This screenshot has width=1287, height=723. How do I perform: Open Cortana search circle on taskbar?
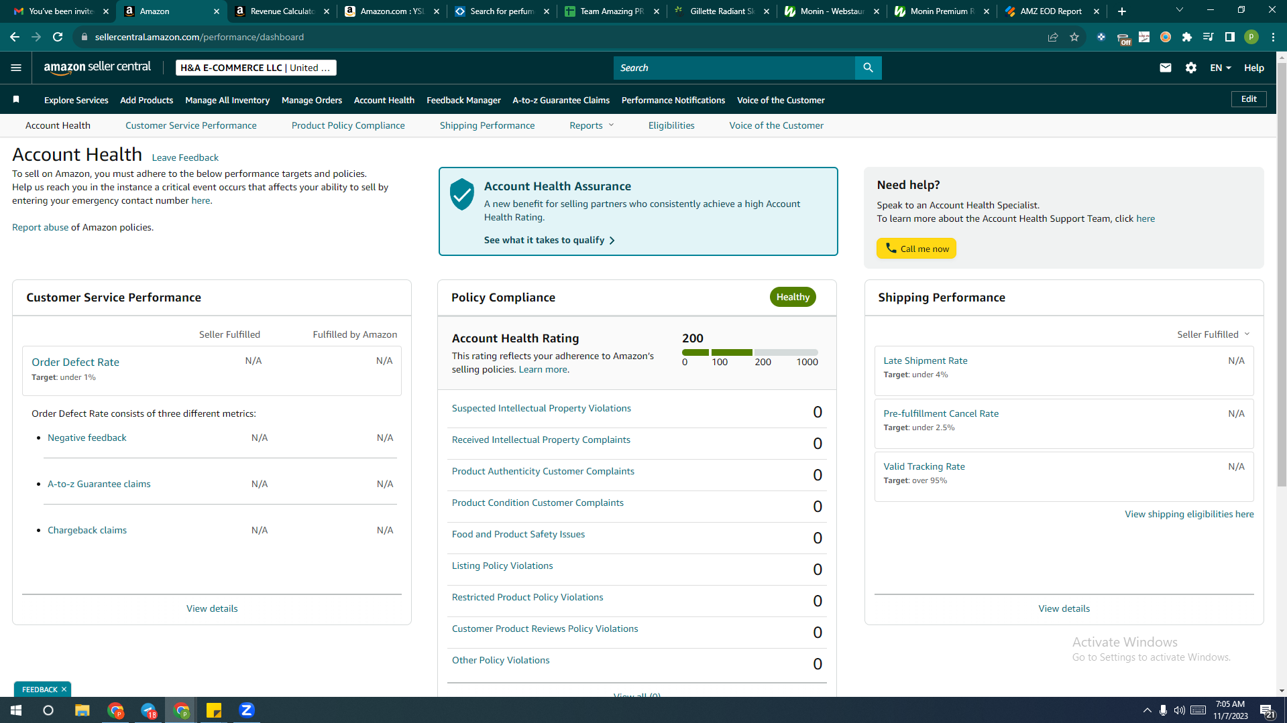[48, 710]
